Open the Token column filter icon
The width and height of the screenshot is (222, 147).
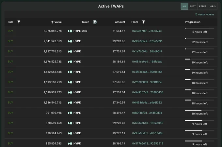pyautogui.click(x=95, y=22)
